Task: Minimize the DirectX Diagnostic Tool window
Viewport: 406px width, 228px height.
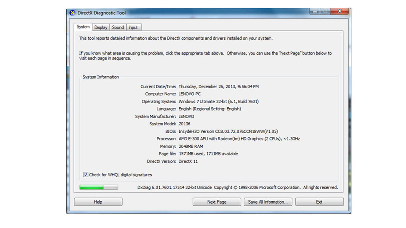Action: tap(315, 12)
